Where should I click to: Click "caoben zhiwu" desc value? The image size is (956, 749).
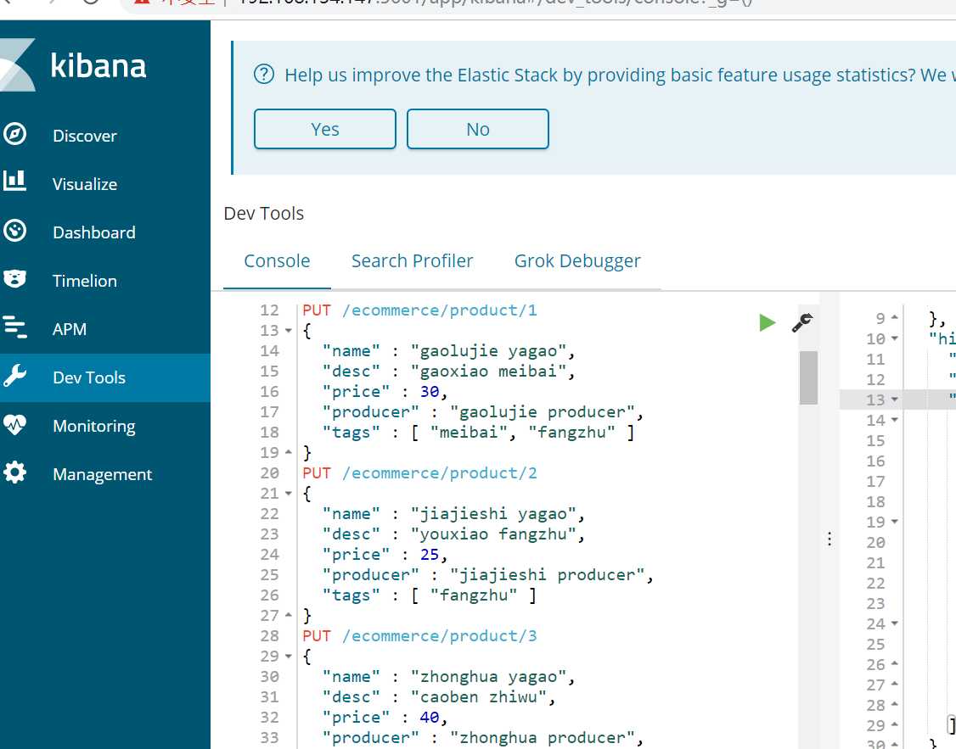(x=479, y=697)
